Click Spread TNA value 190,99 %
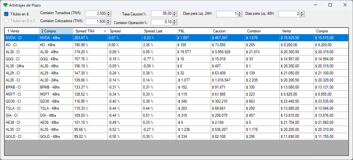The width and height of the screenshot is (353, 160). pyautogui.click(x=90, y=45)
